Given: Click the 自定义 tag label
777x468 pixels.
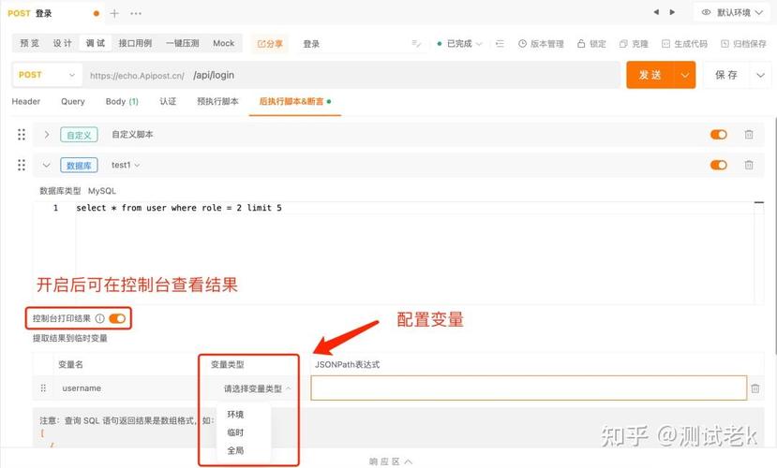Looking at the screenshot, I should click(79, 135).
